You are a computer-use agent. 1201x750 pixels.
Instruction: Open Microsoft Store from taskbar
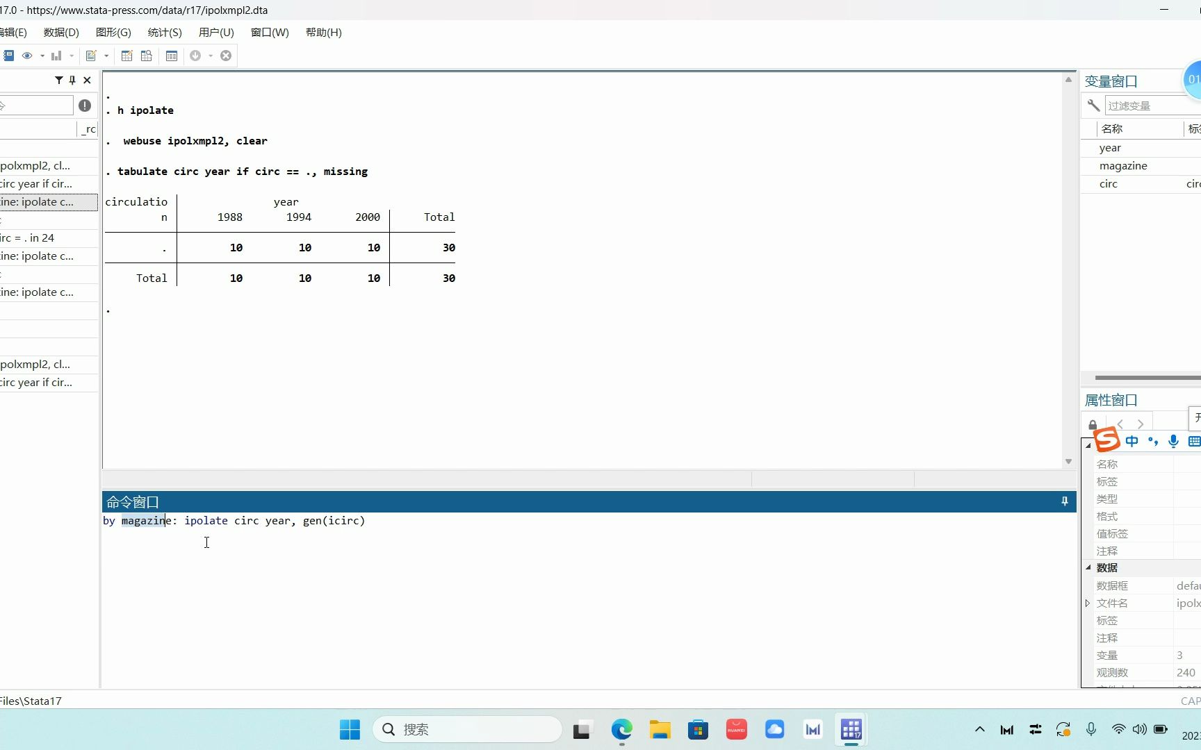pyautogui.click(x=698, y=730)
